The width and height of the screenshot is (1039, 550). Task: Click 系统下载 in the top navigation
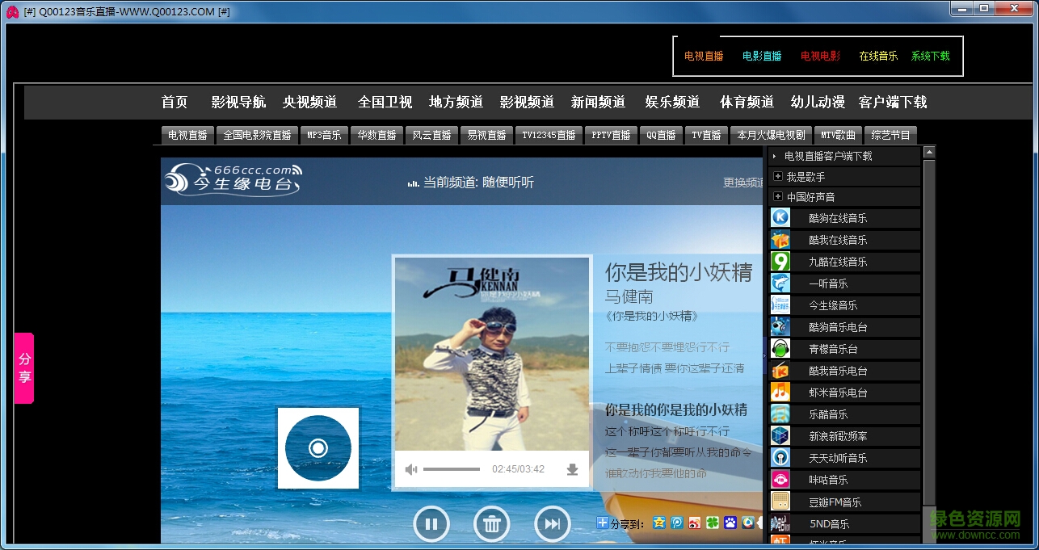pyautogui.click(x=930, y=56)
